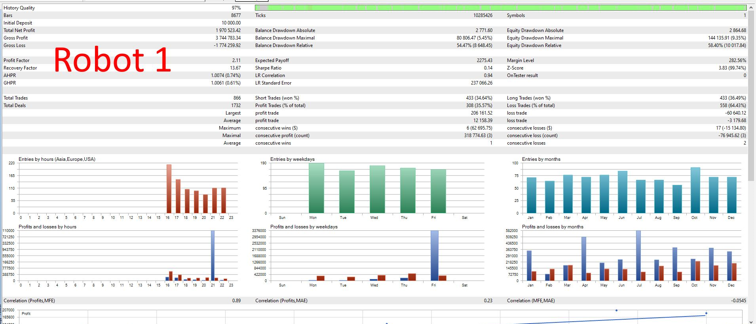Screen dimensions: 756x324
Task: Select the History Quality label
Action: coord(19,8)
